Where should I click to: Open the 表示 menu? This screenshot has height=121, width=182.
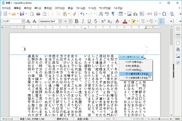28,8
